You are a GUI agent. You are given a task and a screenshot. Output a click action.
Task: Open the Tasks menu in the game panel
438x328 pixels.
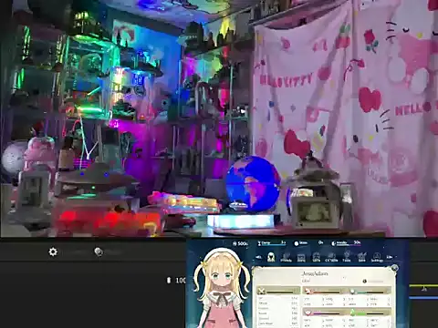click(347, 257)
